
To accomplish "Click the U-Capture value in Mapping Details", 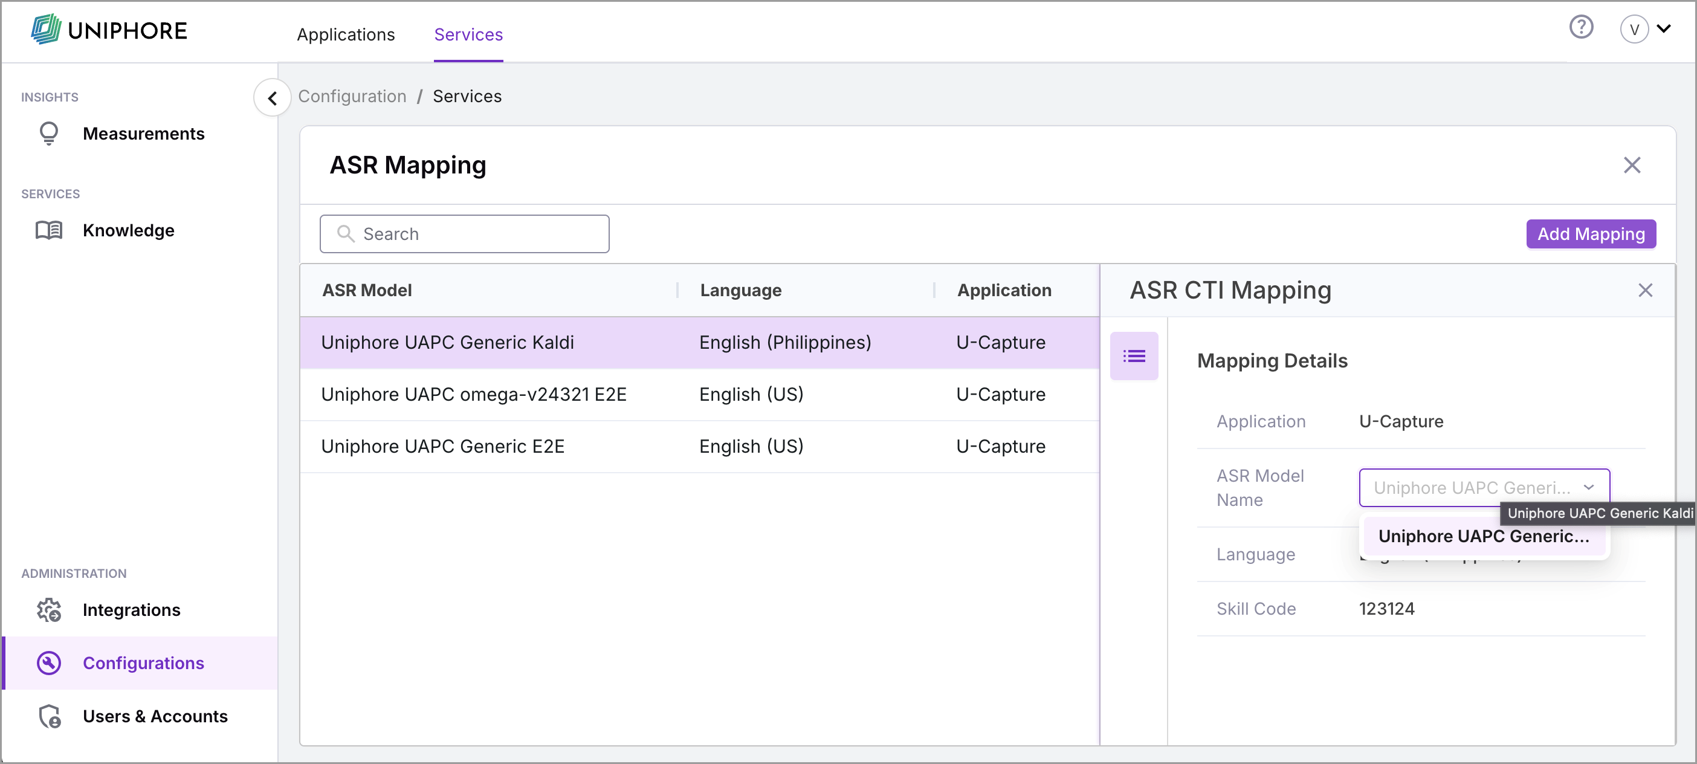I will point(1401,421).
